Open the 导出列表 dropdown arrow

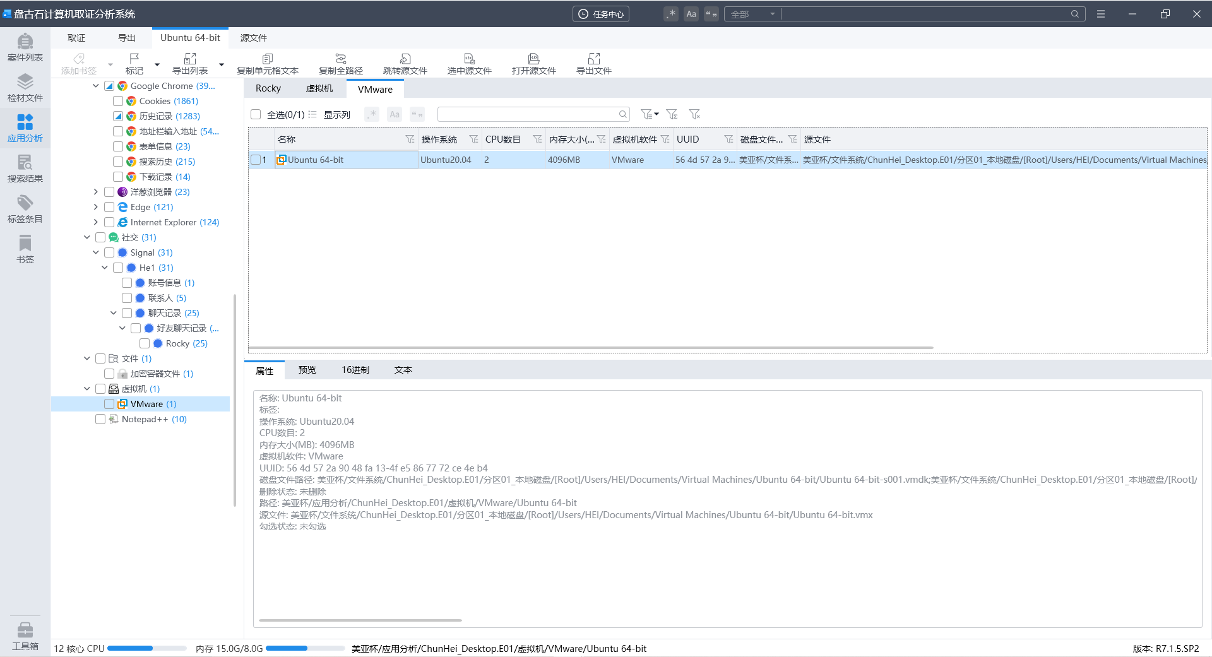click(222, 64)
